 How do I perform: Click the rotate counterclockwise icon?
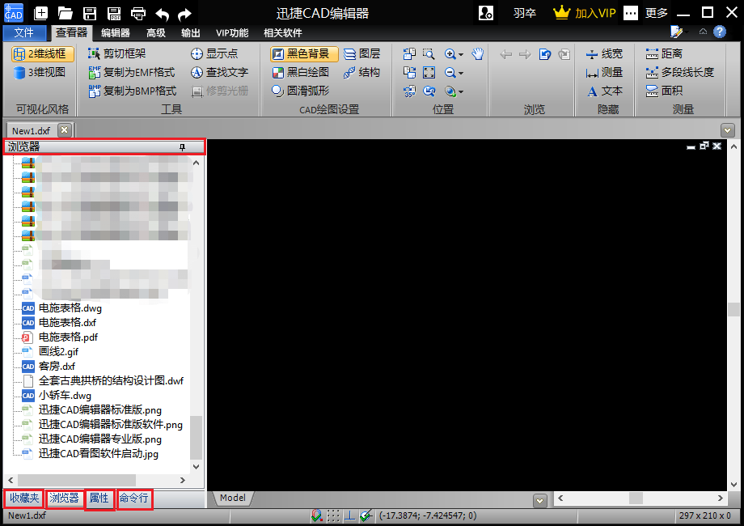[409, 53]
